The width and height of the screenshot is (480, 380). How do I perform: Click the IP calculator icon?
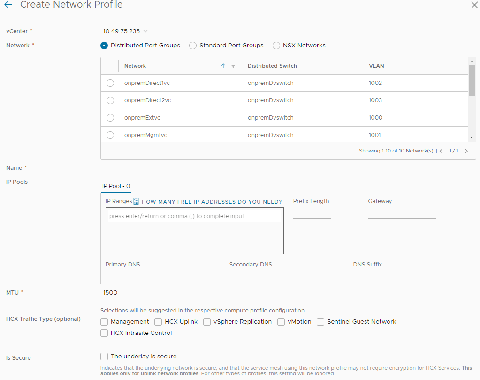136,201
